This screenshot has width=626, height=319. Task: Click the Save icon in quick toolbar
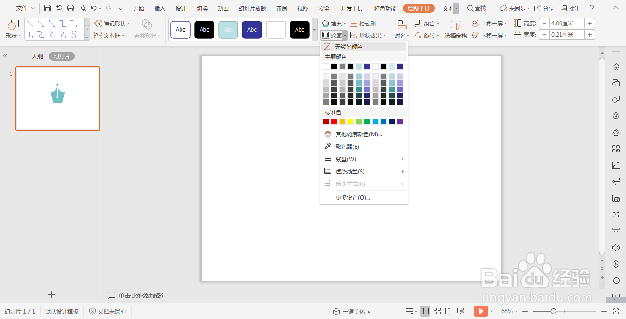(x=48, y=8)
